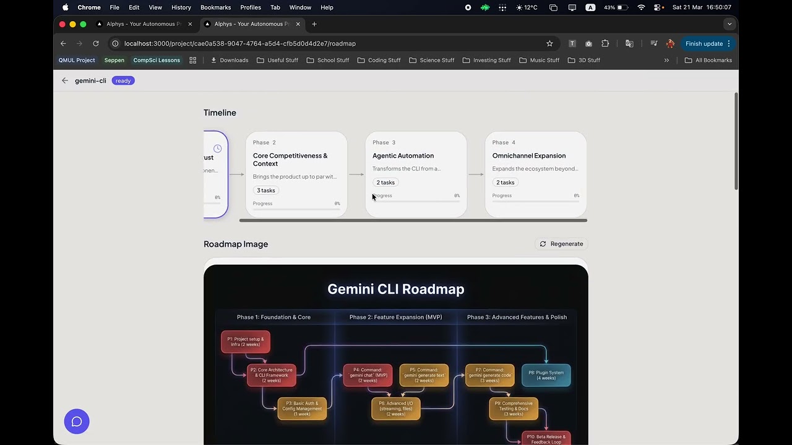
Task: Click the Regenerate roadmap image button
Action: point(562,244)
